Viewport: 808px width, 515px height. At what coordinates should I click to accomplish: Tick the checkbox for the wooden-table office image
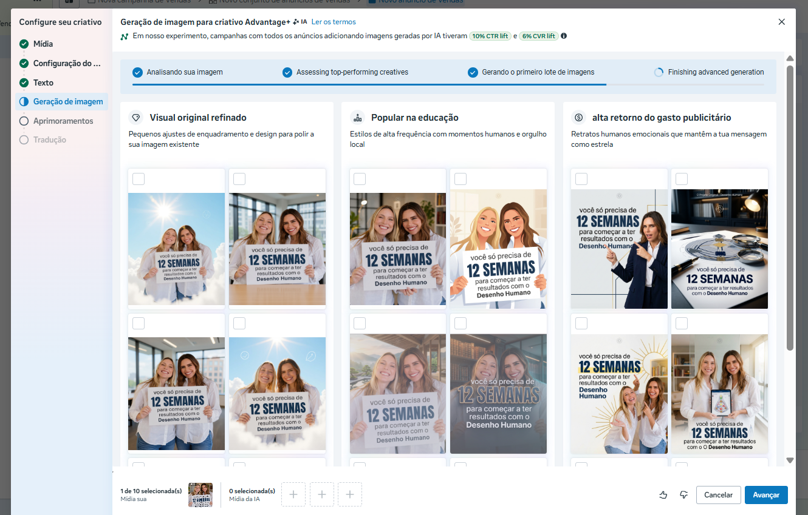pos(239,179)
